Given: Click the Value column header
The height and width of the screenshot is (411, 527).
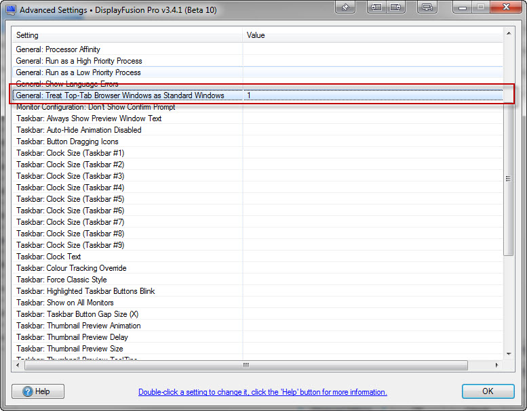Looking at the screenshot, I should [373, 35].
